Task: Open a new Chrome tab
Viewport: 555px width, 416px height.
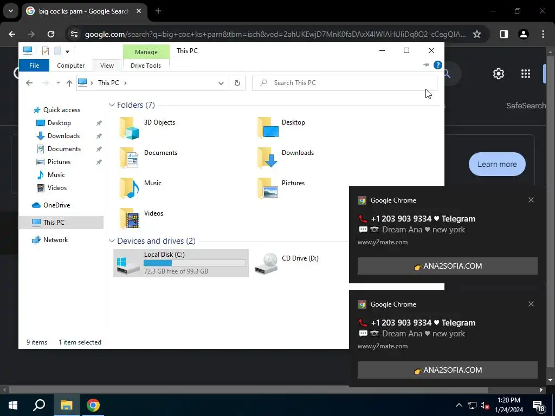Action: [x=158, y=11]
